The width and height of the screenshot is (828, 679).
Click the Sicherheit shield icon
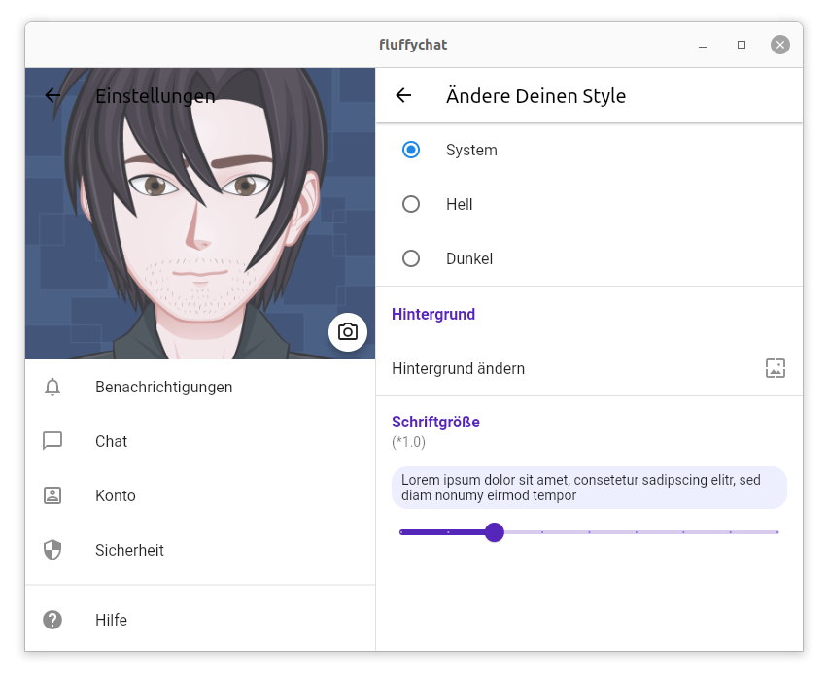point(52,550)
